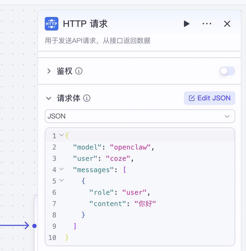Click the blue HTTP node icon
This screenshot has width=246, height=251.
click(52, 24)
